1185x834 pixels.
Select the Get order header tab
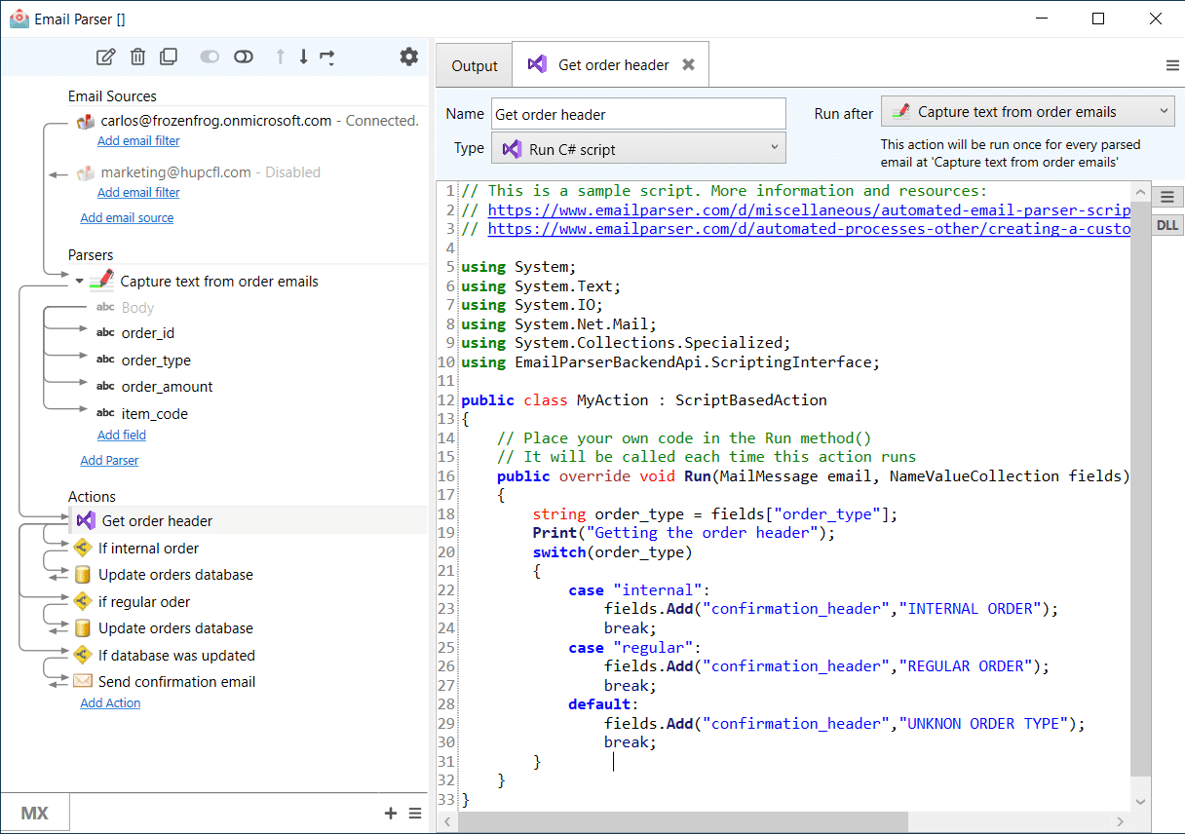(x=610, y=65)
